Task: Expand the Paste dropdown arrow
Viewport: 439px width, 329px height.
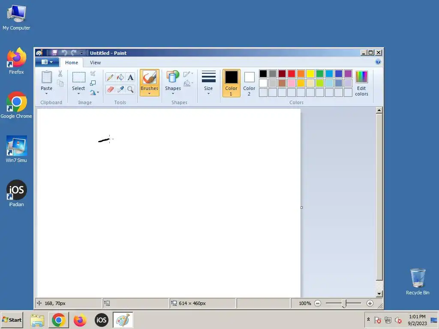Action: (46, 94)
